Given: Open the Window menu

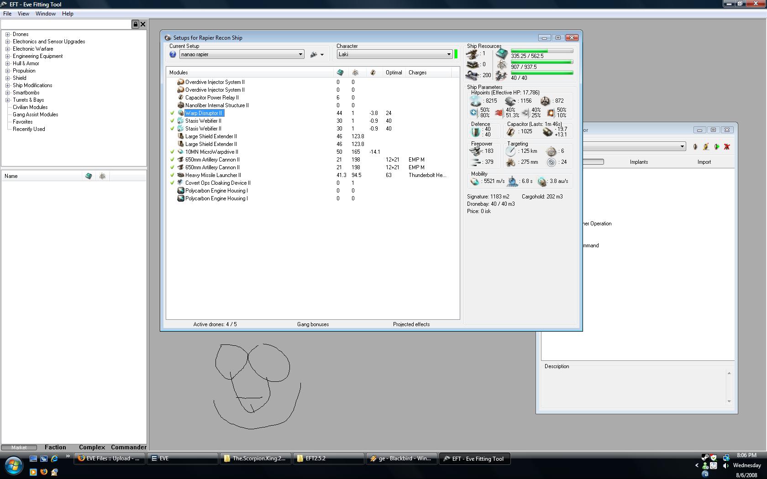Looking at the screenshot, I should (x=46, y=14).
